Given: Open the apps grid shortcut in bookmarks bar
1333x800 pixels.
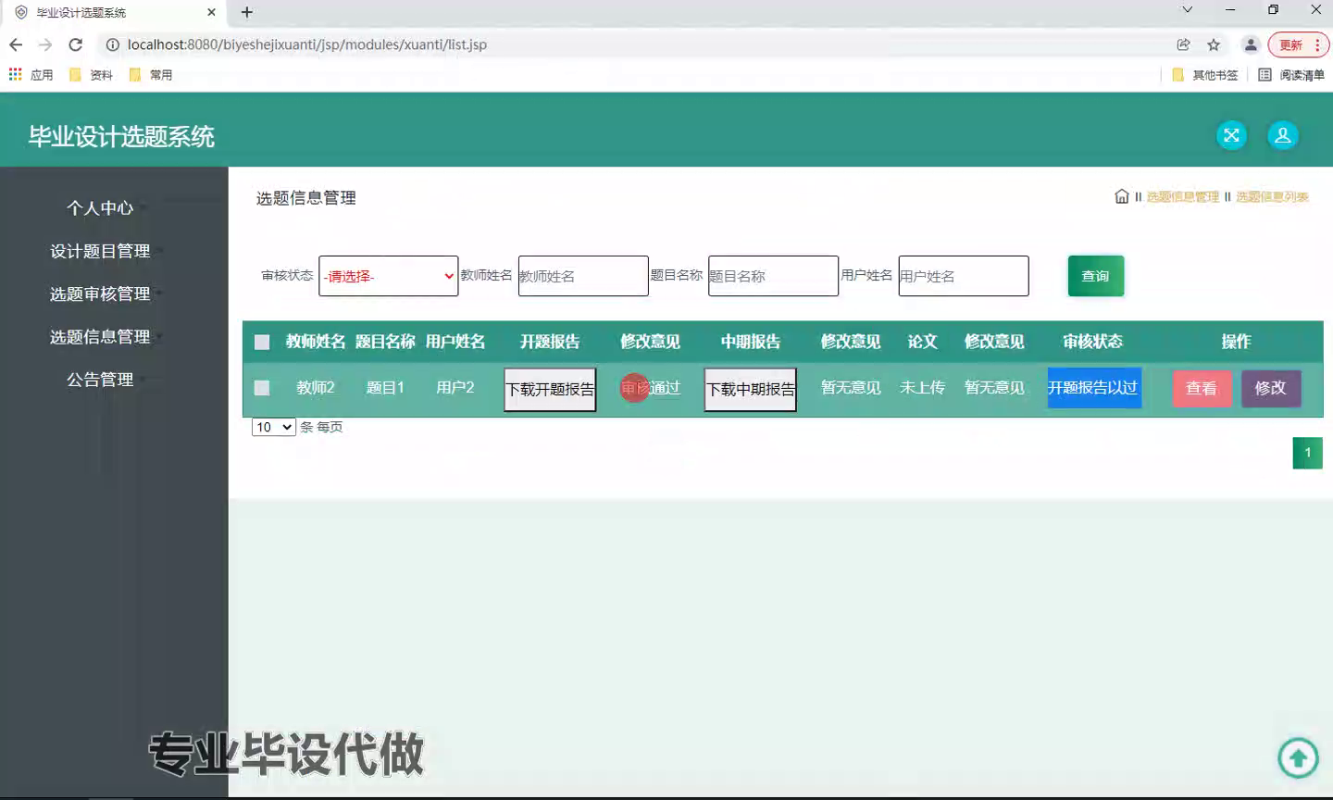Looking at the screenshot, I should pyautogui.click(x=16, y=74).
